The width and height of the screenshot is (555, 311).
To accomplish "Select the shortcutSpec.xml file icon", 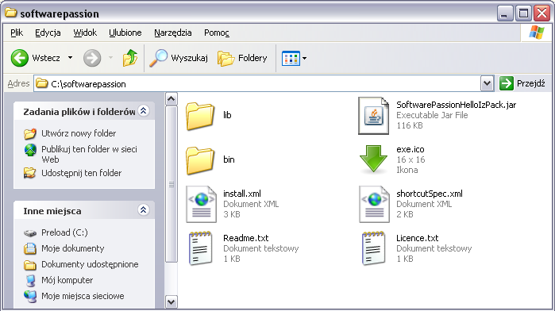I will (375, 204).
